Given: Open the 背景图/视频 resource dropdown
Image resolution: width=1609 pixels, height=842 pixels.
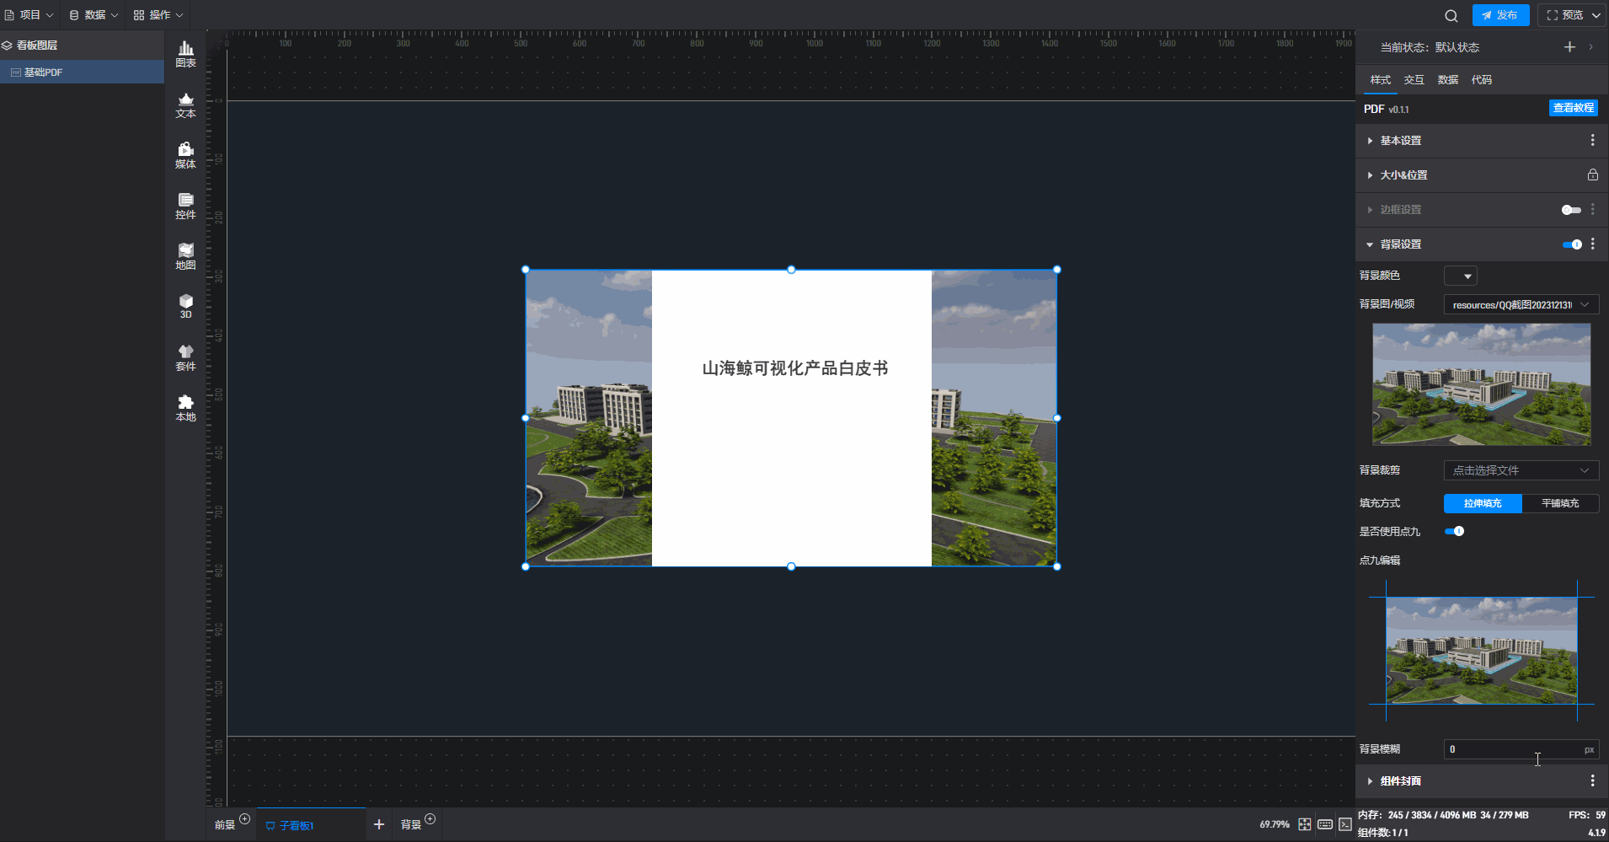Looking at the screenshot, I should coord(1521,304).
